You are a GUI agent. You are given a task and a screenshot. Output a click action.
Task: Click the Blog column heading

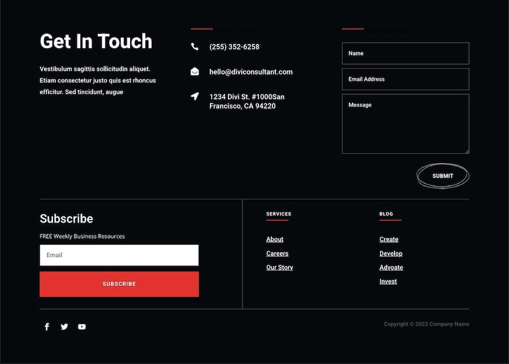tap(386, 214)
